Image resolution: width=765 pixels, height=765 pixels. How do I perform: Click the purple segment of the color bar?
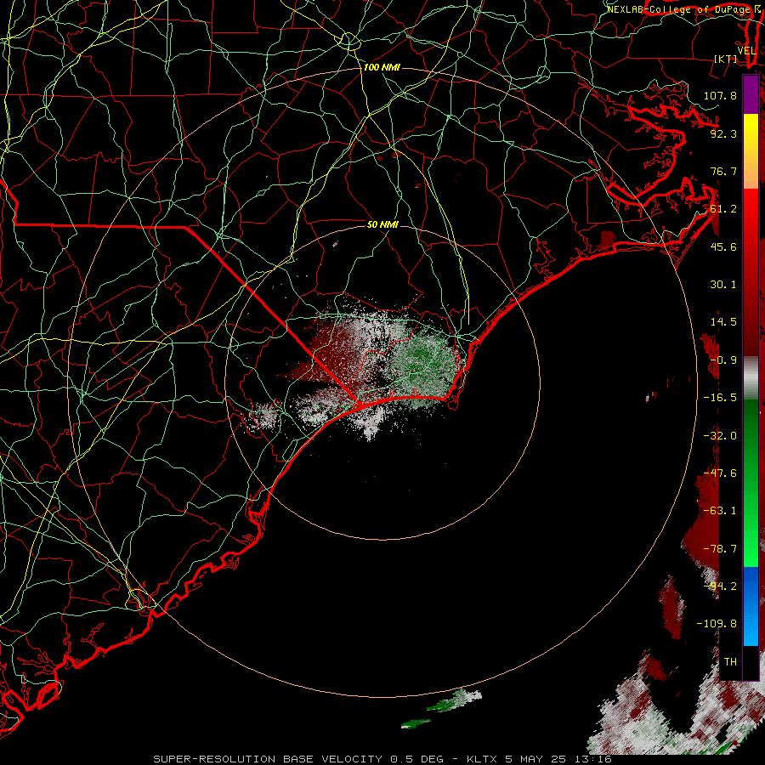point(751,94)
